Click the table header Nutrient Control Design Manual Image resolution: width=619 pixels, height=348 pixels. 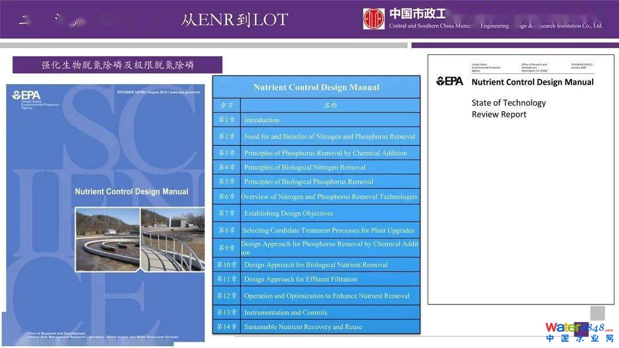(316, 88)
